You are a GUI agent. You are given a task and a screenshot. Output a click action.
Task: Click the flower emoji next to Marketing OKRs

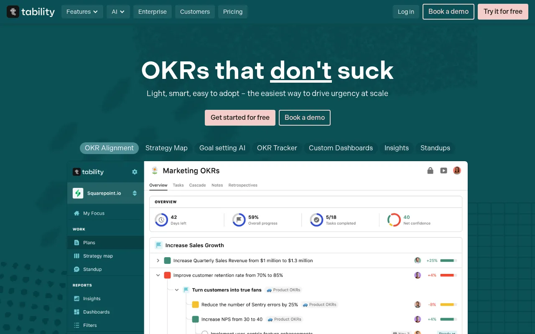155,170
